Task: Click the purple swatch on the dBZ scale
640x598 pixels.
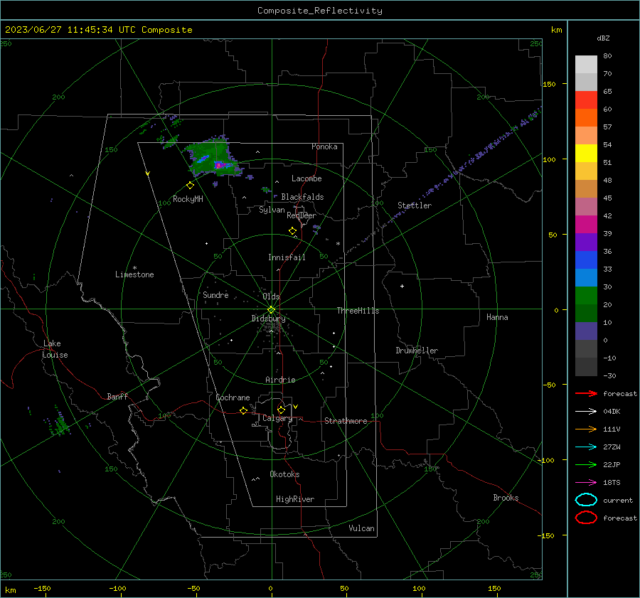Action: point(586,242)
